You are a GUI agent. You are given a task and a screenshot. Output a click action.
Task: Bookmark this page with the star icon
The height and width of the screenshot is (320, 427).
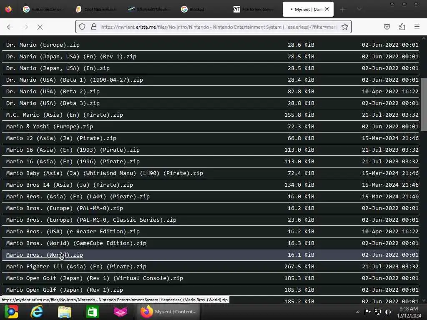(345, 27)
